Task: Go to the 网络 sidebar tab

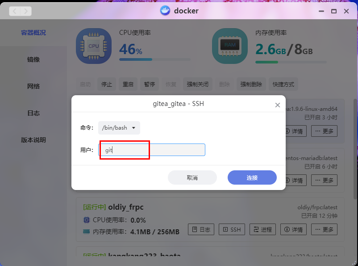Action: tap(33, 86)
